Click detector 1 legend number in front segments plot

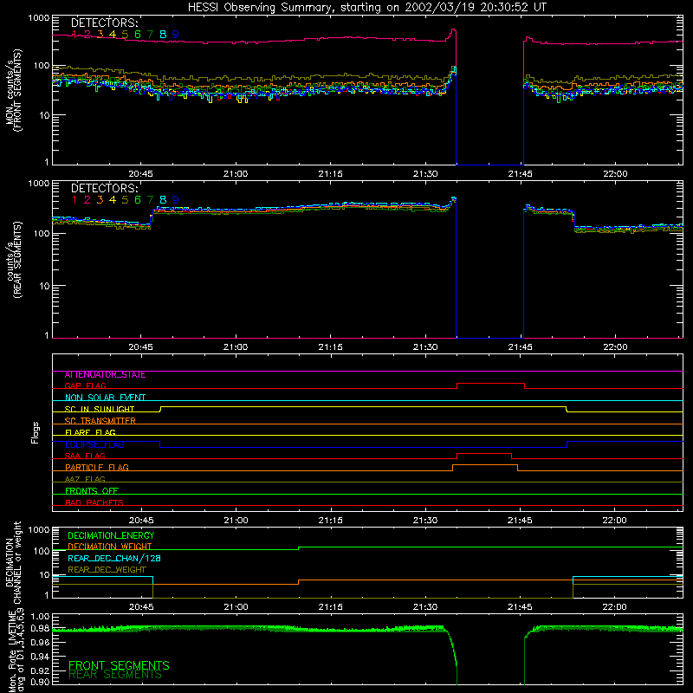tap(74, 35)
